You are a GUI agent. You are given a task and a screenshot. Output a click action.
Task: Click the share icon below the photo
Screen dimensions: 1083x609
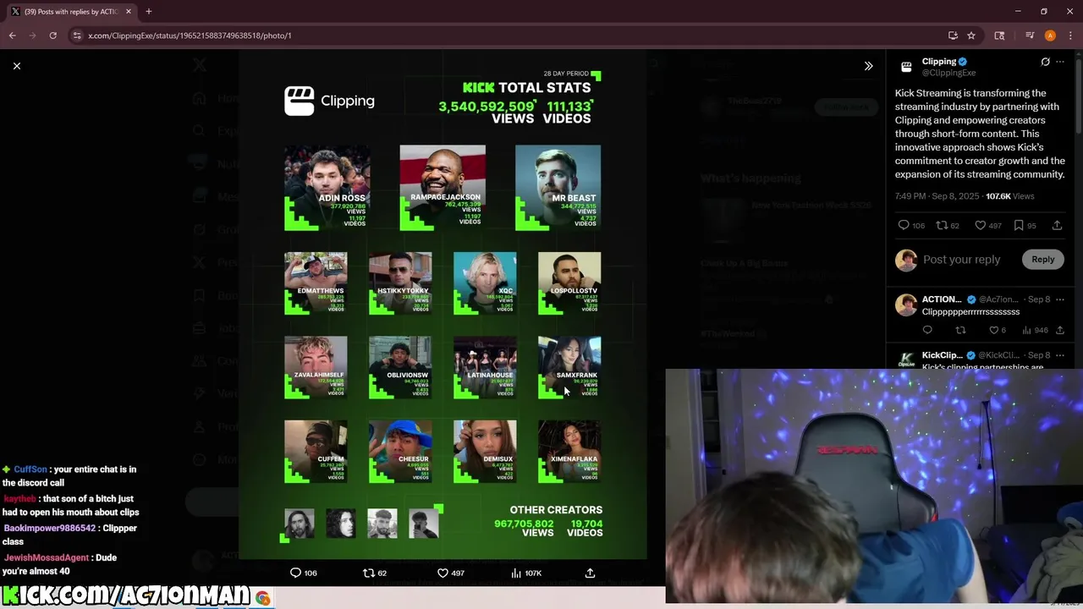click(x=590, y=573)
